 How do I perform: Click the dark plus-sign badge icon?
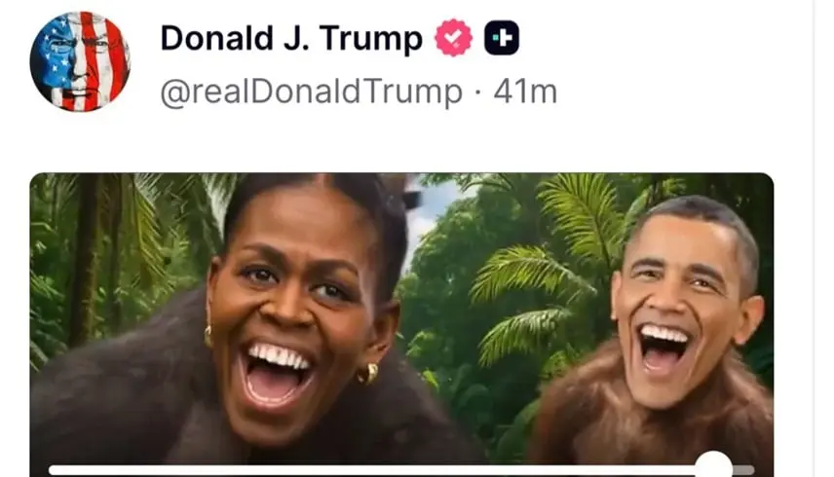point(502,38)
